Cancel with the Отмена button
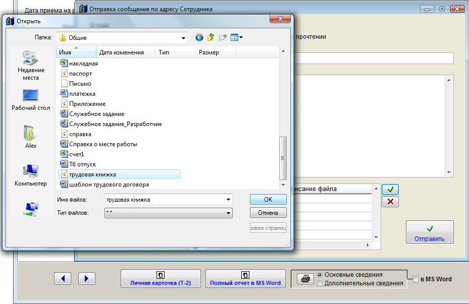 tap(268, 213)
